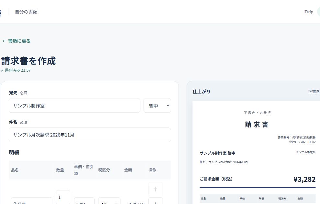
Task: Click the 保存済み 21:57 status text
Action: (x=16, y=70)
